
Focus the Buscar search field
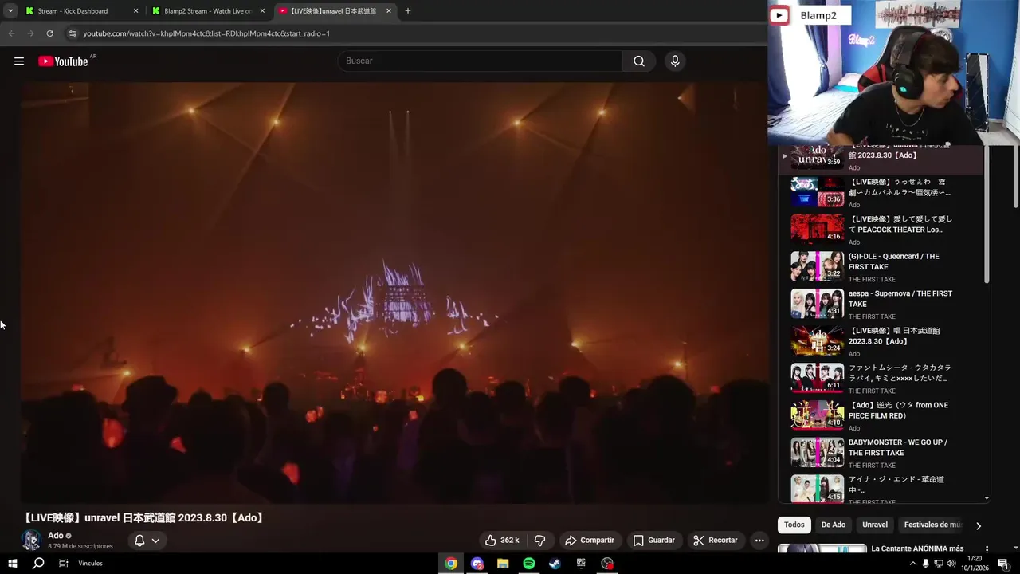[x=480, y=61]
